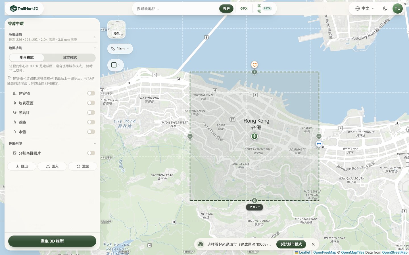Click the bottom edge handle of selection
The height and width of the screenshot is (255, 409).
[254, 201]
